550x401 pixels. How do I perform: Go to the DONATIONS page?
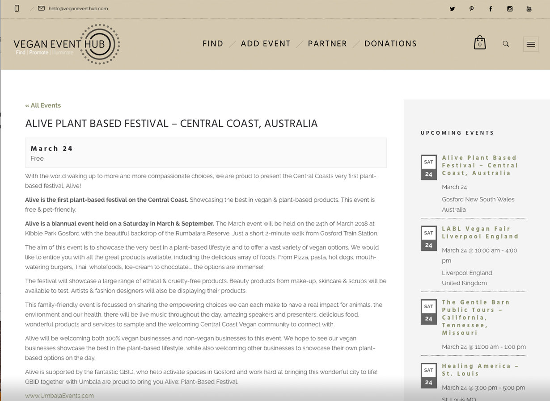coord(390,44)
